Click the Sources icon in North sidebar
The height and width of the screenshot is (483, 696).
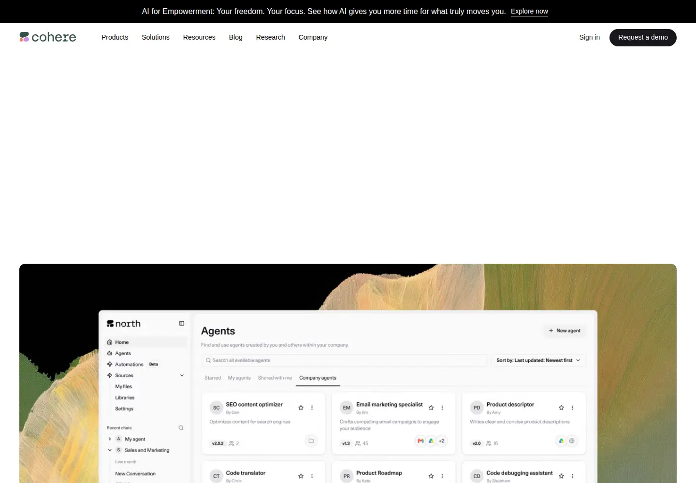tap(110, 375)
